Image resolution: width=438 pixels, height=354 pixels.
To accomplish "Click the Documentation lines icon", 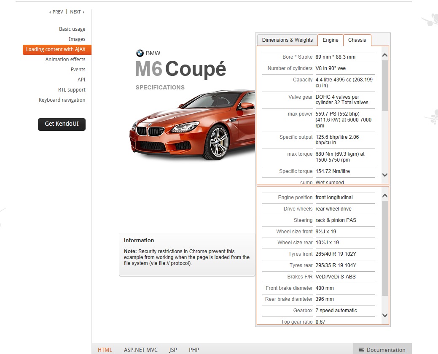I will pyautogui.click(x=361, y=350).
